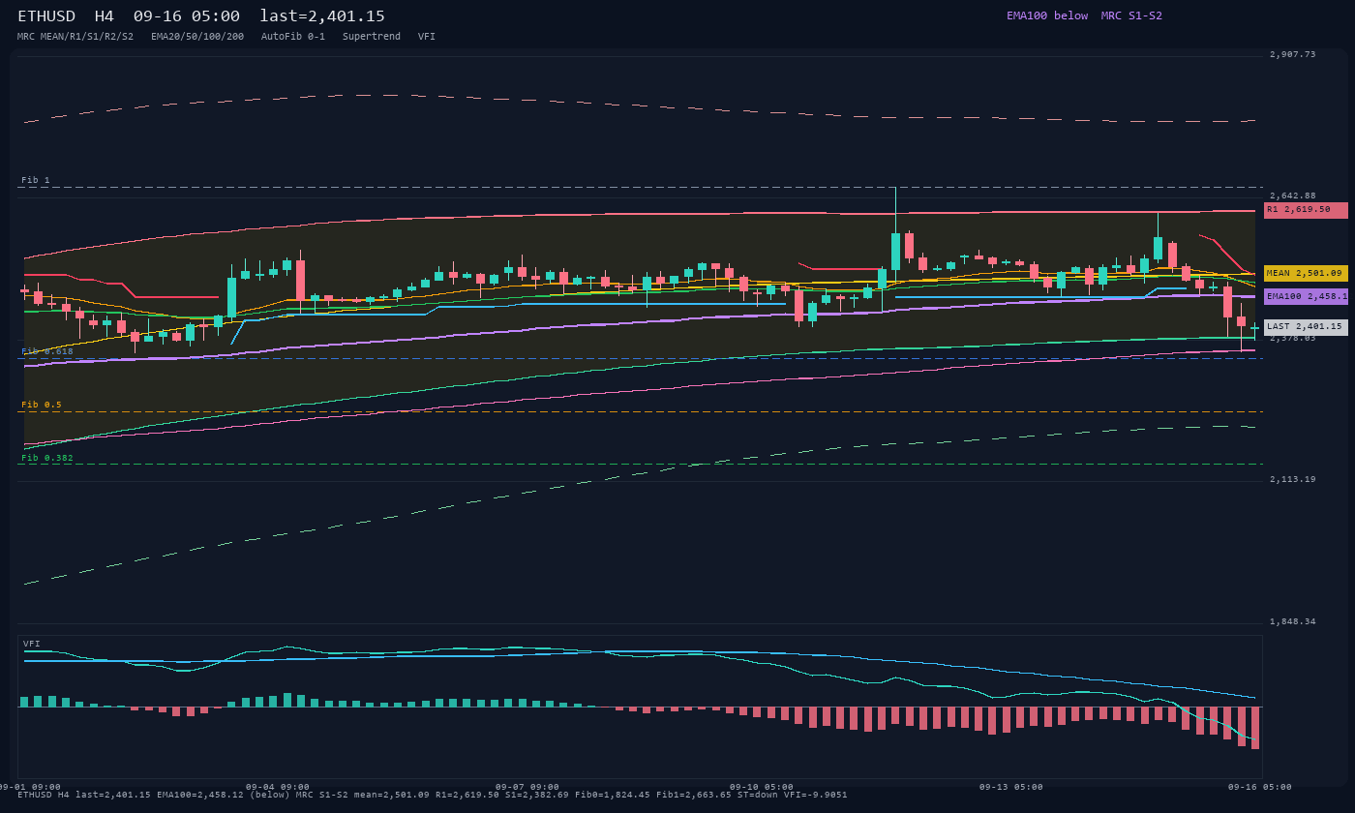Select the VFI indicator label in header

coord(427,37)
